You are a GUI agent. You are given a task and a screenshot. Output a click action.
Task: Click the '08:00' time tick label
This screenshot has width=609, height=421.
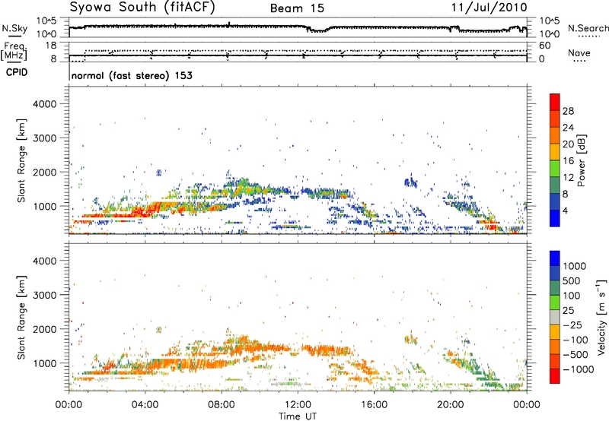tap(222, 405)
